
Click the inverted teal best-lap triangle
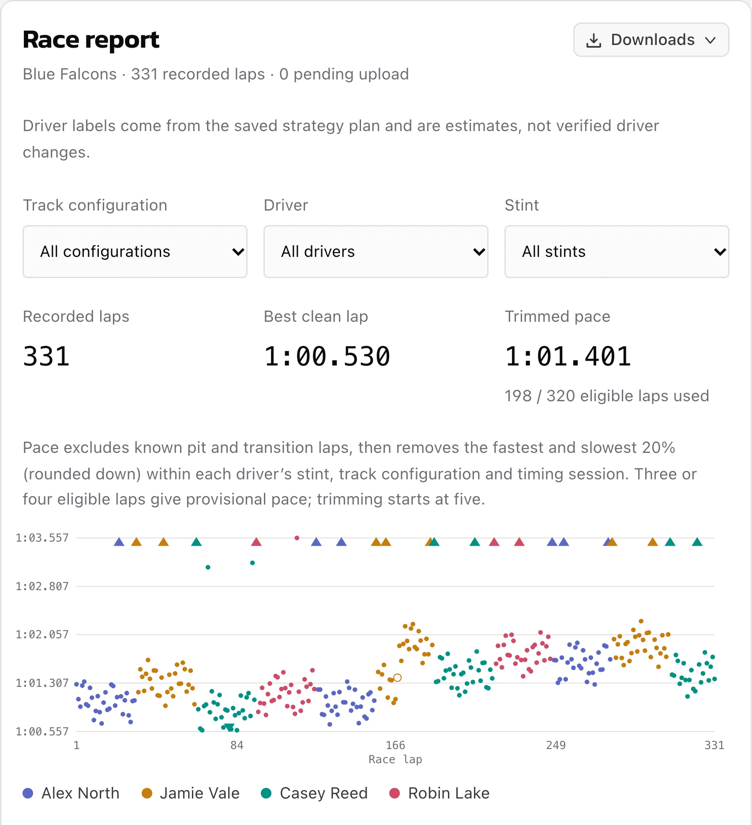(x=229, y=727)
